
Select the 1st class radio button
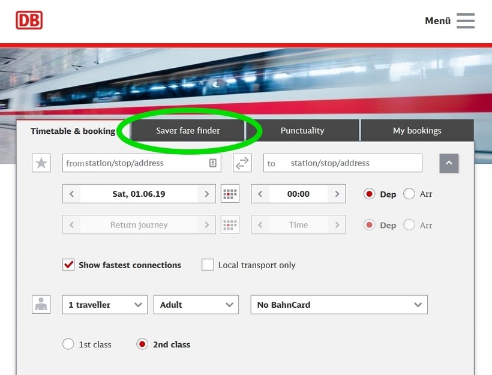click(68, 344)
